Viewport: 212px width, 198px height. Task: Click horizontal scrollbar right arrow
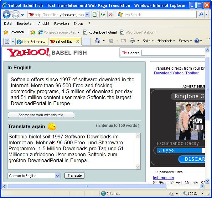pyautogui.click(x=202, y=186)
